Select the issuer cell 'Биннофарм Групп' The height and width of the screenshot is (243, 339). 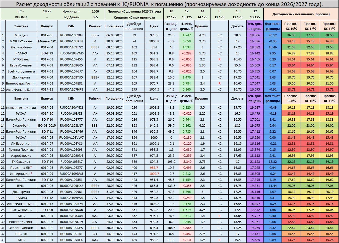(x=21, y=84)
